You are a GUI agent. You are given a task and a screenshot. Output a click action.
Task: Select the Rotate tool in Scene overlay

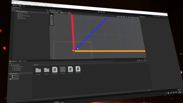(x=51, y=19)
